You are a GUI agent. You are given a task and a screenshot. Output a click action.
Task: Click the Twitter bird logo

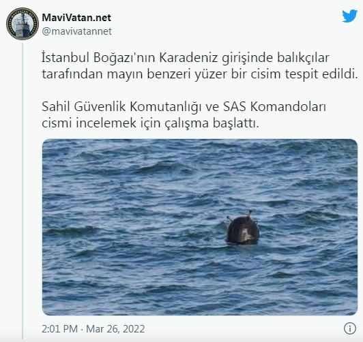tap(349, 16)
